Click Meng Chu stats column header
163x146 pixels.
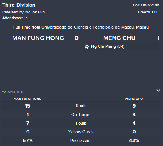(134, 99)
